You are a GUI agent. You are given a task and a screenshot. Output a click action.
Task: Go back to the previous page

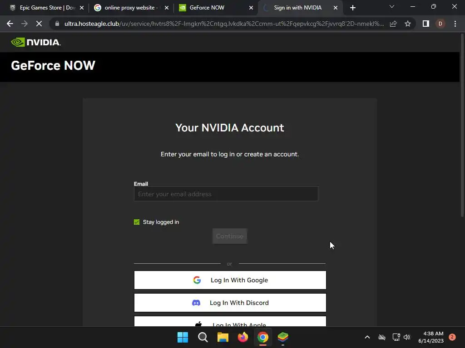[x=10, y=24]
